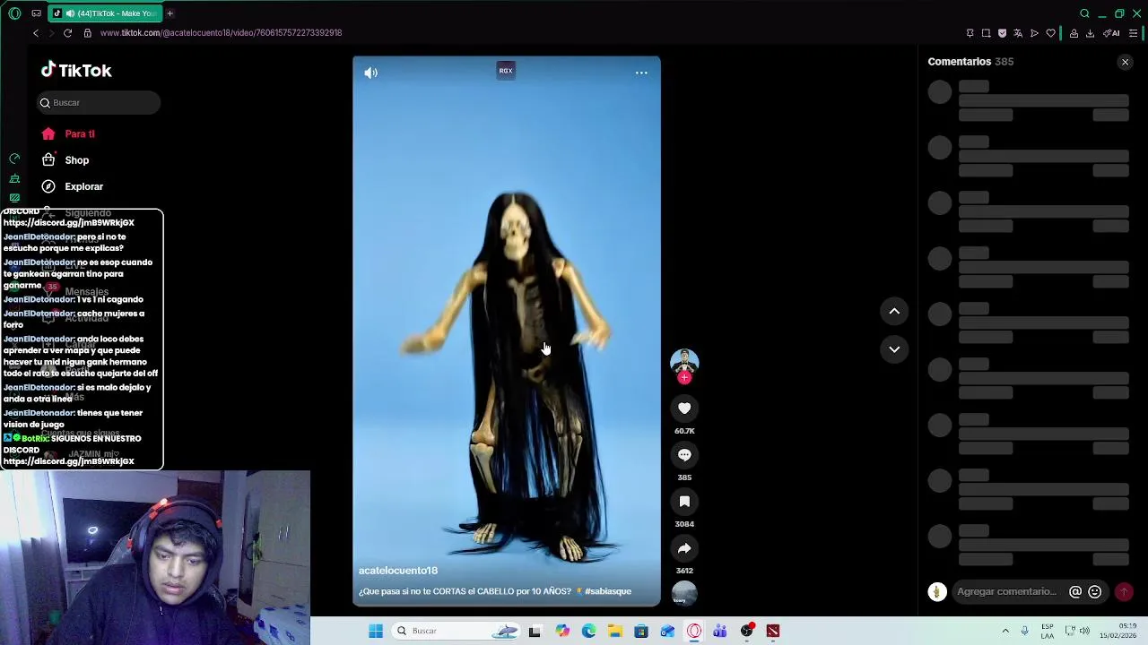The height and width of the screenshot is (645, 1148).
Task: Expand hidden system tray icons
Action: [x=1005, y=631]
